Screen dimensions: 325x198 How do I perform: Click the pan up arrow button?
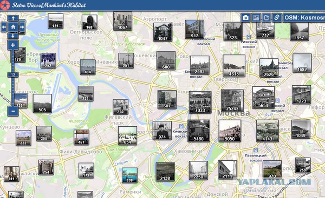(x=13, y=18)
